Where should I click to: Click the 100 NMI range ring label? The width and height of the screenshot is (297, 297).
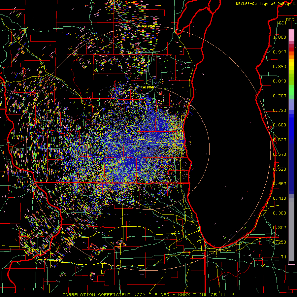point(148,26)
